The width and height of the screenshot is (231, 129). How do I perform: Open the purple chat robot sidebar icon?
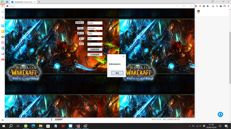coord(3,54)
